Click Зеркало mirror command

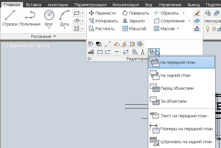click(134, 21)
